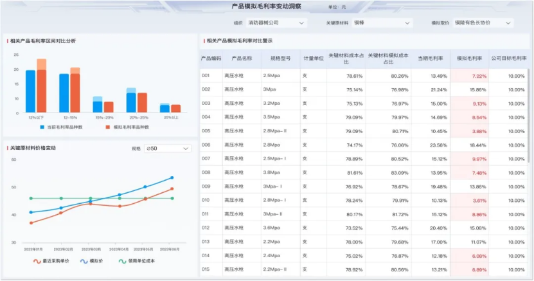Toggle the 当前毛利率品种数 legend swatch
This screenshot has height=281, width=534.
[x=42, y=127]
